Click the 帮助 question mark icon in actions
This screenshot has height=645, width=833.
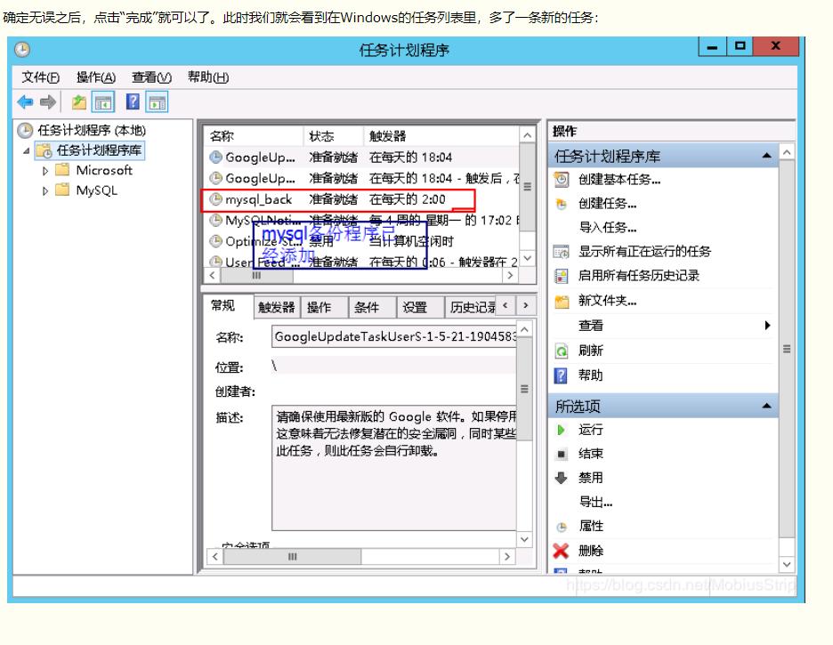click(x=561, y=375)
